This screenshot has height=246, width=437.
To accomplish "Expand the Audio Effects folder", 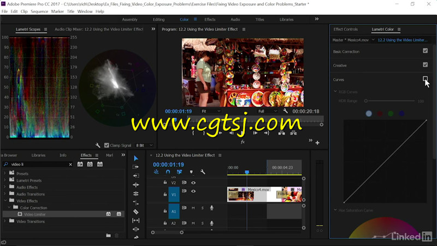I will 4,187.
